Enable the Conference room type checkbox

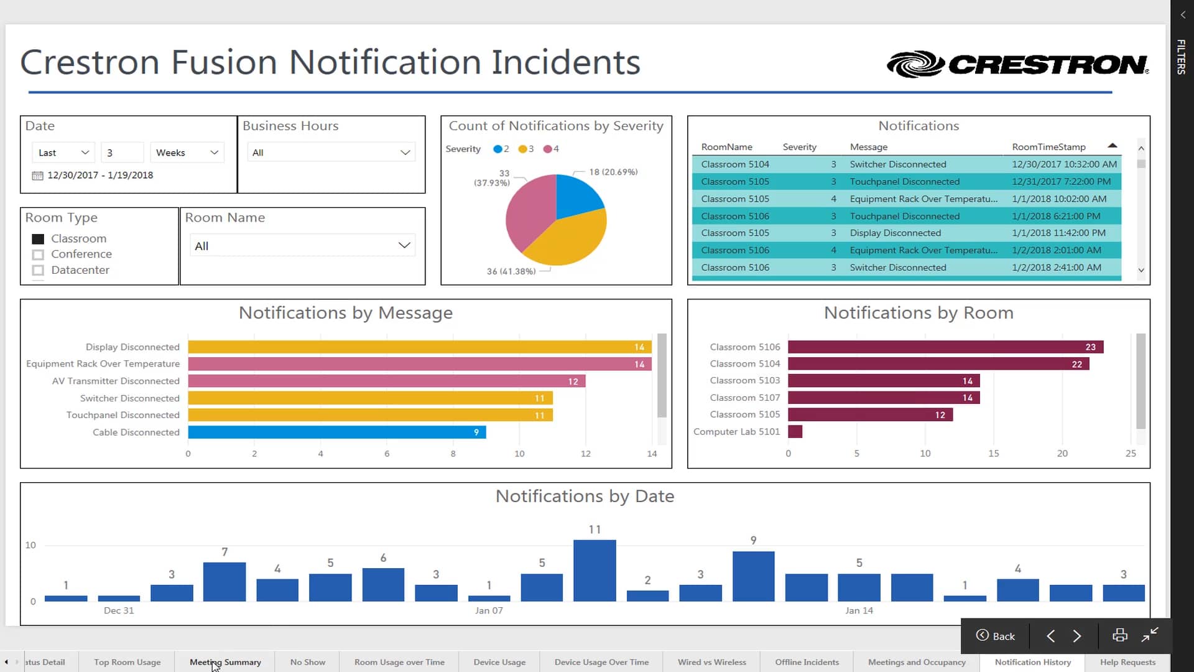[x=37, y=254]
